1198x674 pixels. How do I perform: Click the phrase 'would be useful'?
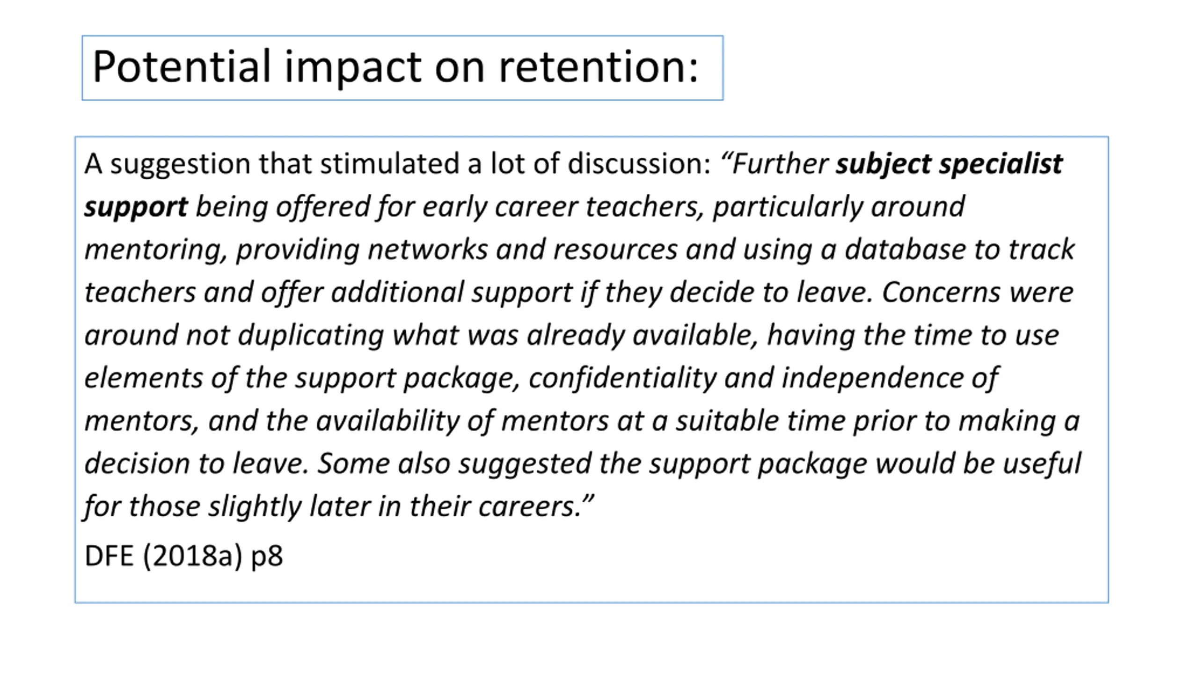pyautogui.click(x=978, y=463)
